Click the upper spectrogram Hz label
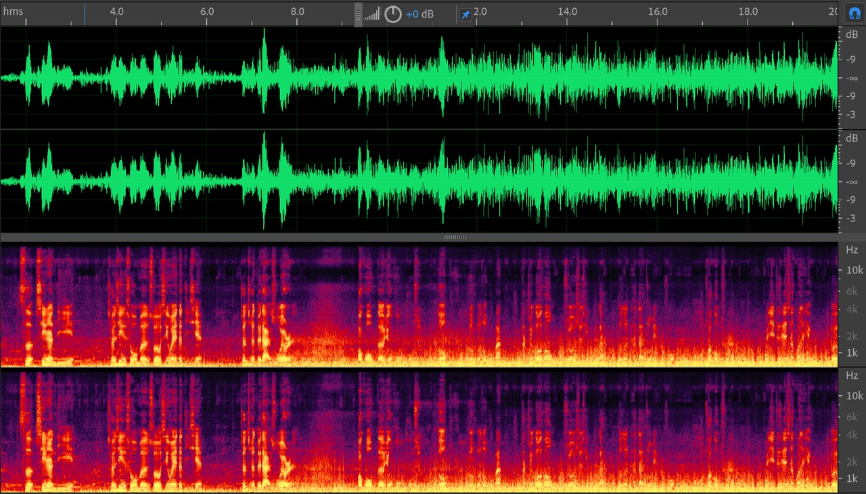This screenshot has width=866, height=494. click(852, 250)
